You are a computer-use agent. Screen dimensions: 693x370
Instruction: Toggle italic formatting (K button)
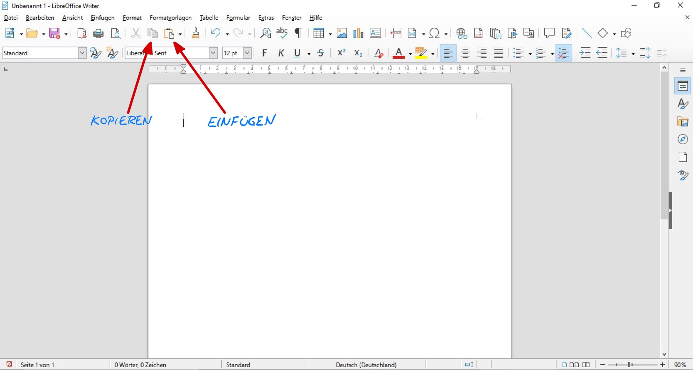tap(281, 53)
